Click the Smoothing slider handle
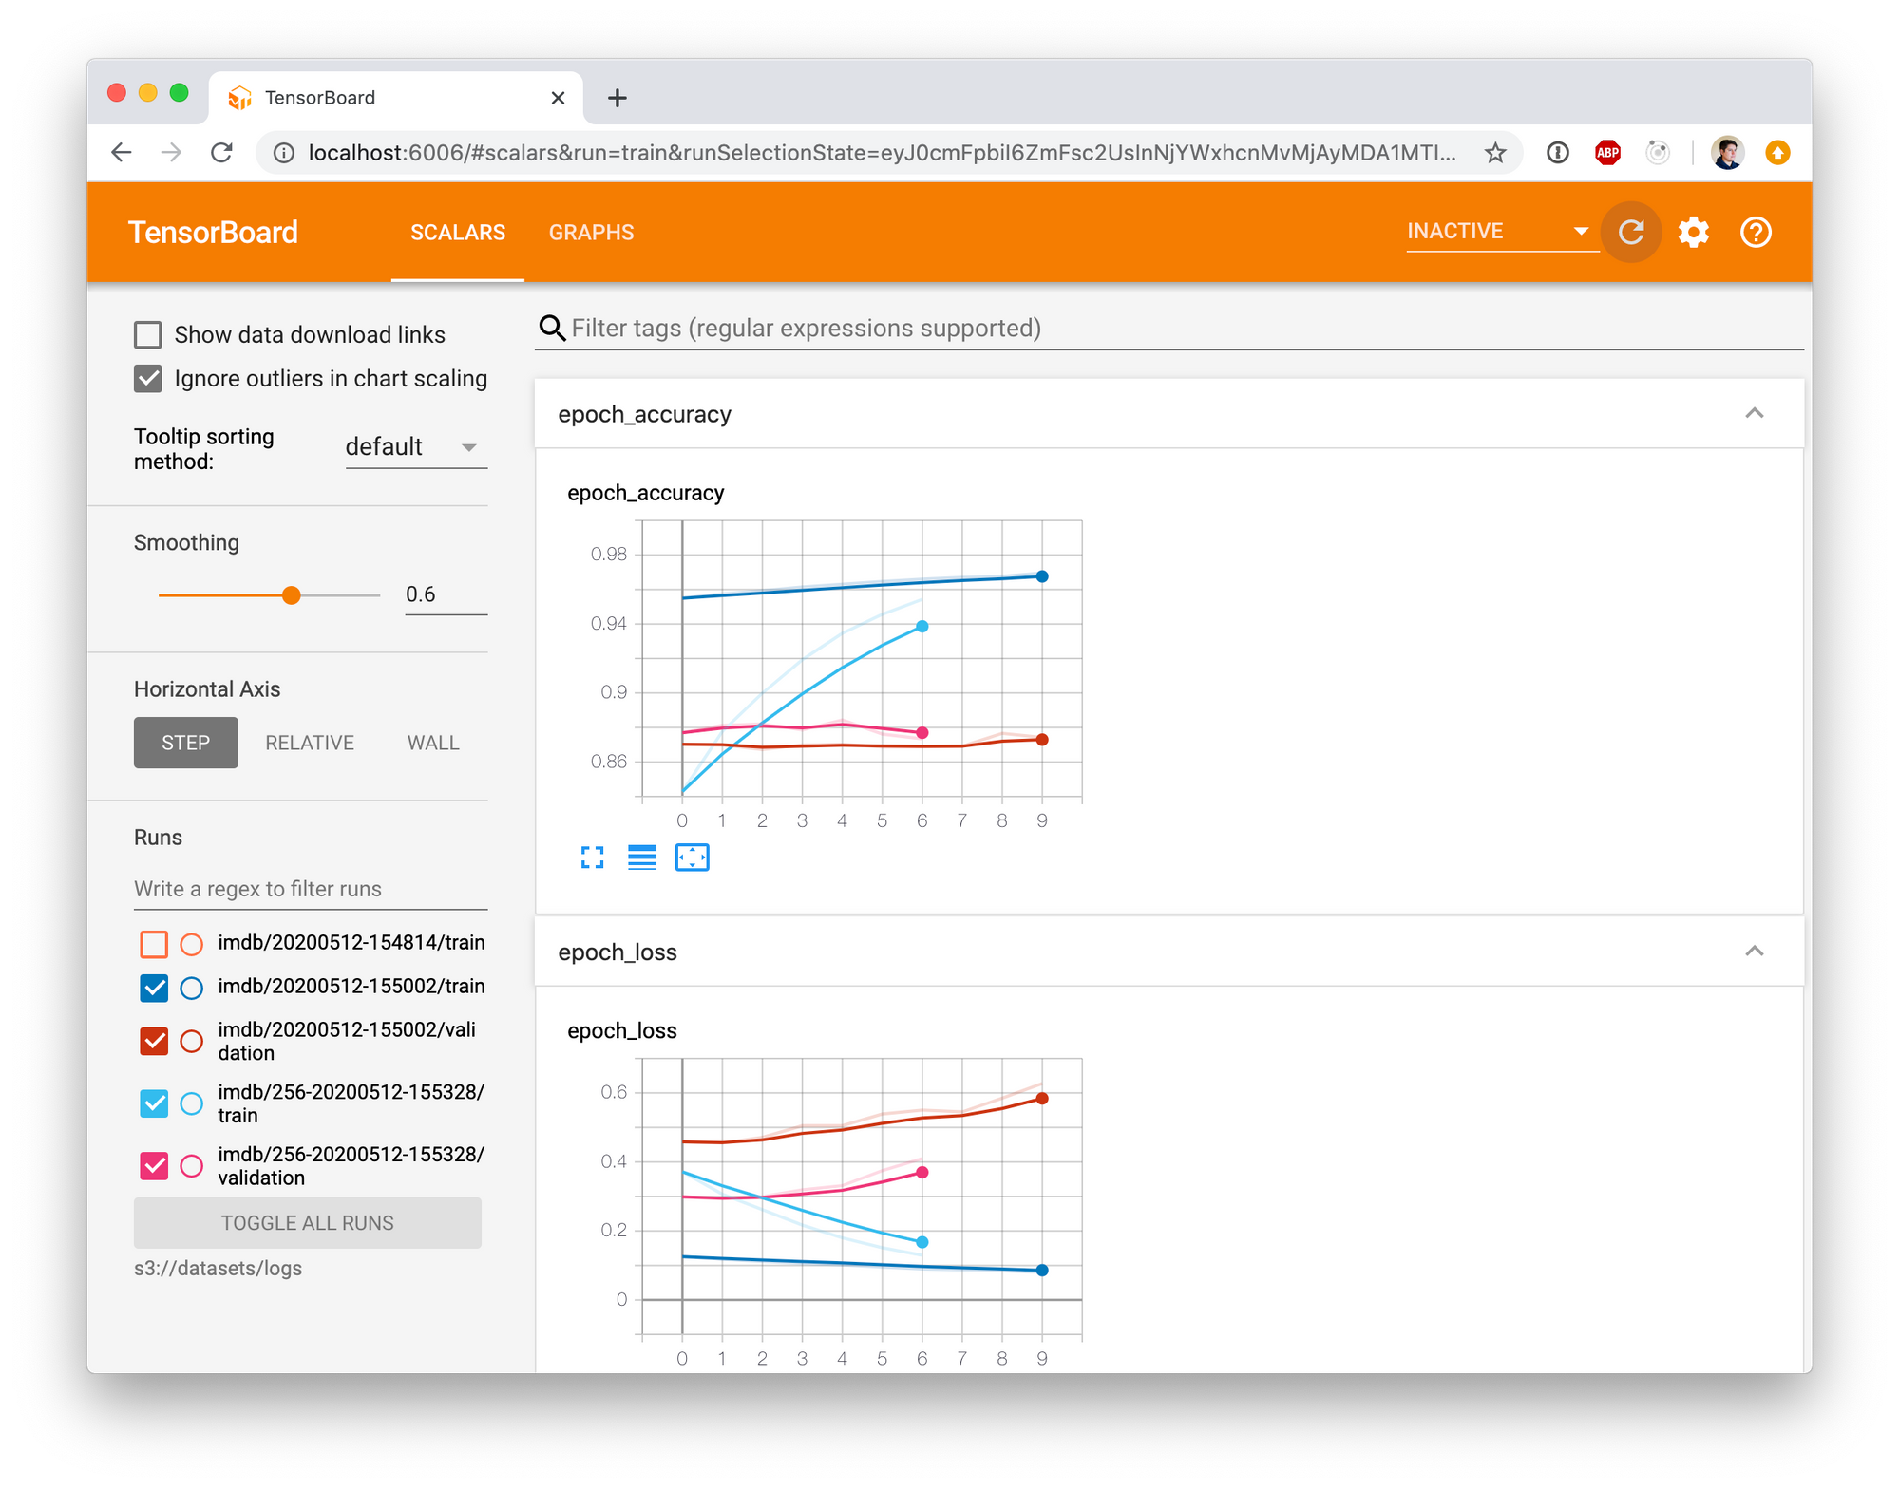 click(292, 595)
